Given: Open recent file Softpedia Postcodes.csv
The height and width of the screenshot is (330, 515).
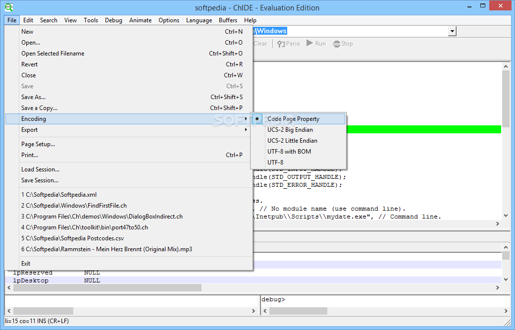Looking at the screenshot, I should 128,238.
